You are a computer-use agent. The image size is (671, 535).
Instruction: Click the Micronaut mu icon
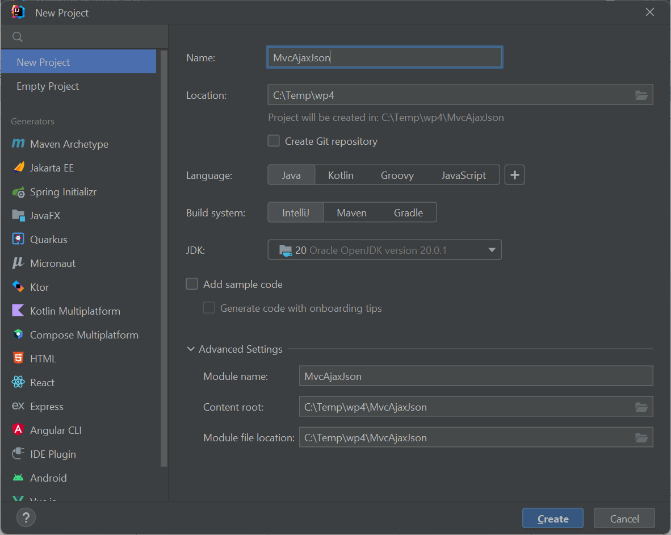point(18,263)
